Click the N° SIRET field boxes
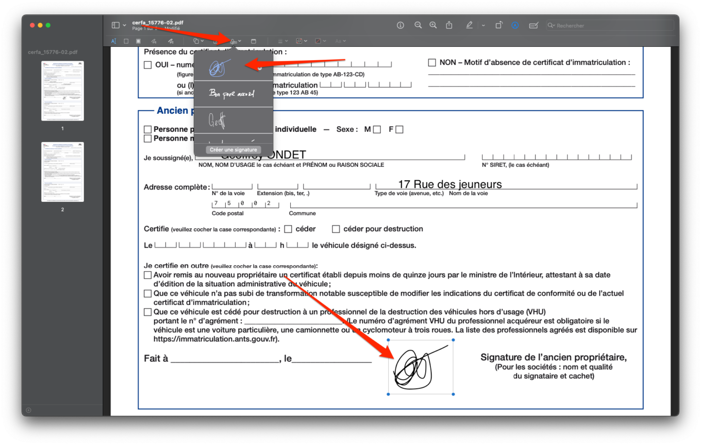701x445 pixels. [x=557, y=157]
